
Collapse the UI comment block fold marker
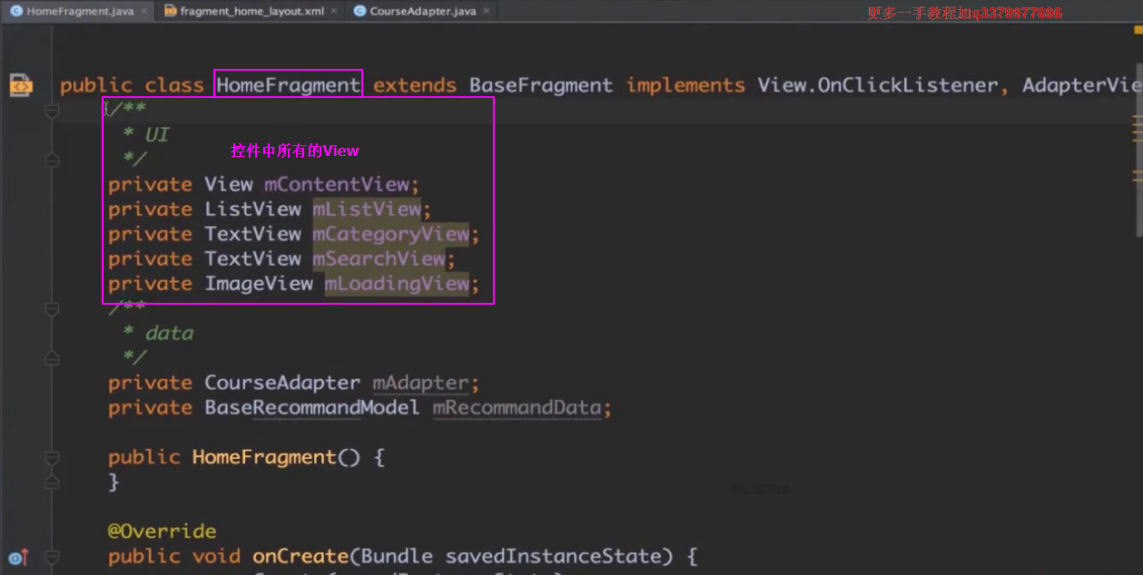click(x=52, y=111)
